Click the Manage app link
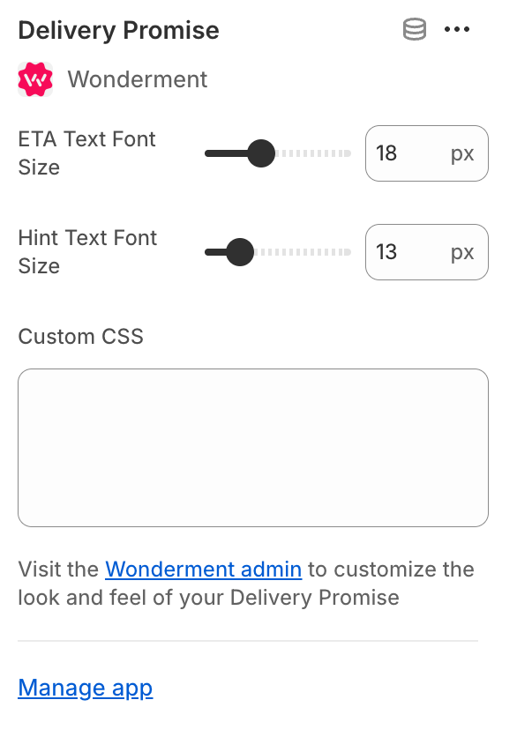Screen dimensions: 517x737 (86, 688)
